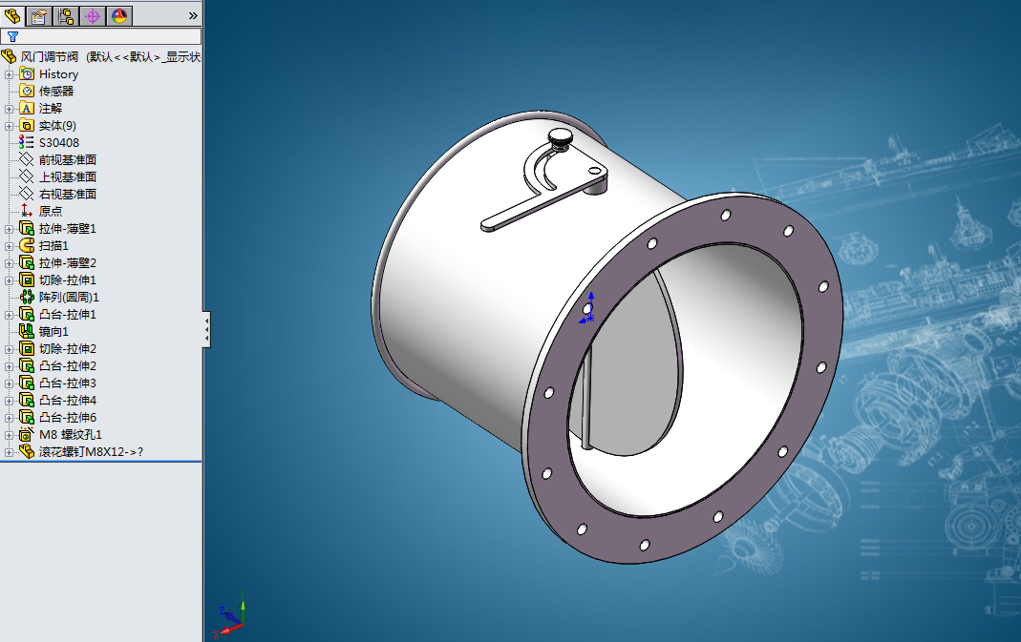
Task: Expand the 凸台-拉伸1 boss feature
Action: point(9,315)
